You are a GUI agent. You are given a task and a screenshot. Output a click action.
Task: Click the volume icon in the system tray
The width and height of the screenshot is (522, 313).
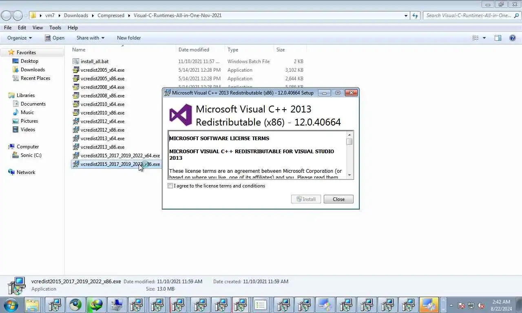[x=481, y=305]
